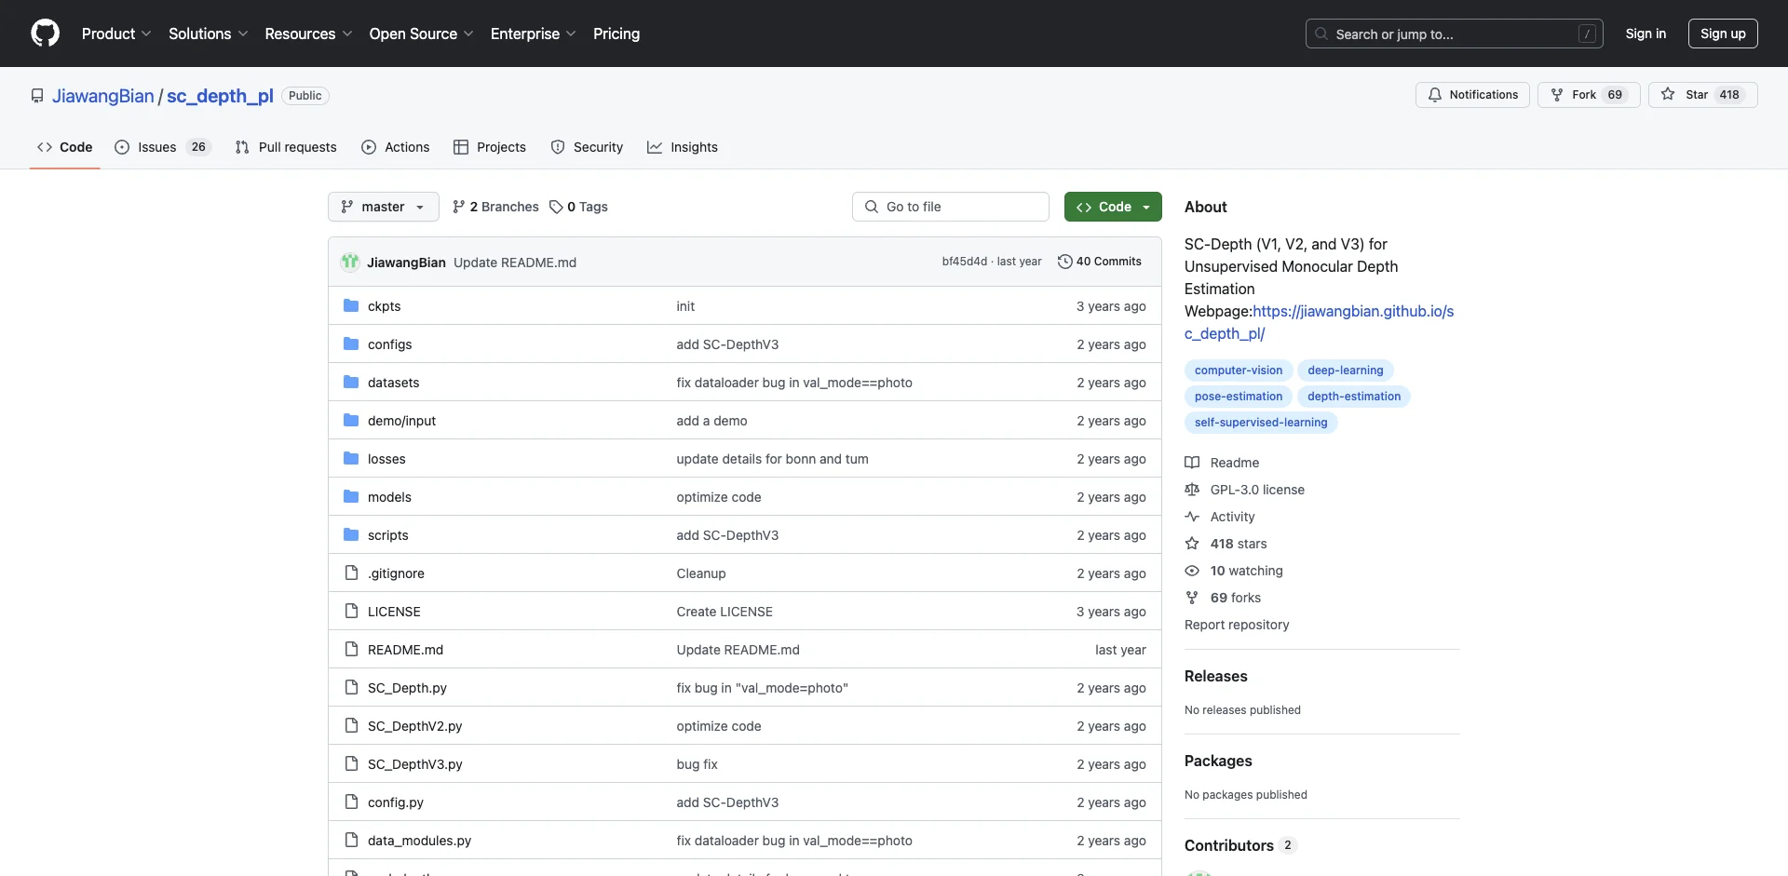Switch to the Projects tab
The height and width of the screenshot is (876, 1788).
coord(490,147)
